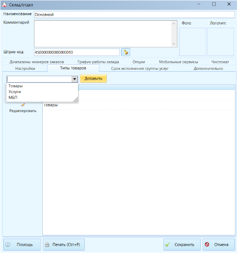Open the Чистомат tab
The height and width of the screenshot is (254, 237).
220,62
